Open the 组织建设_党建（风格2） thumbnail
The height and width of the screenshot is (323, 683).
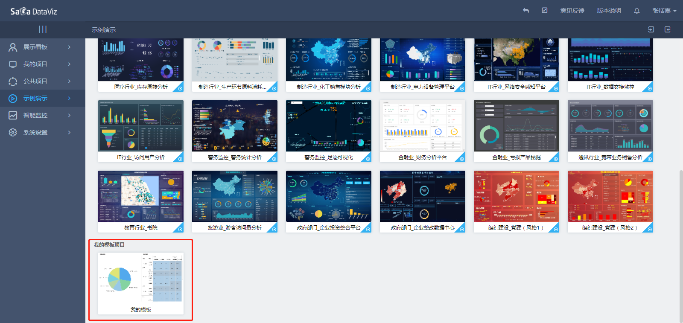610,196
